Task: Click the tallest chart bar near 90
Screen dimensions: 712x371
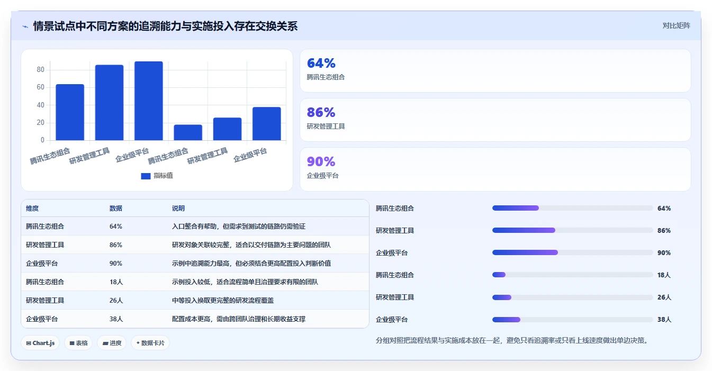Action: click(149, 101)
